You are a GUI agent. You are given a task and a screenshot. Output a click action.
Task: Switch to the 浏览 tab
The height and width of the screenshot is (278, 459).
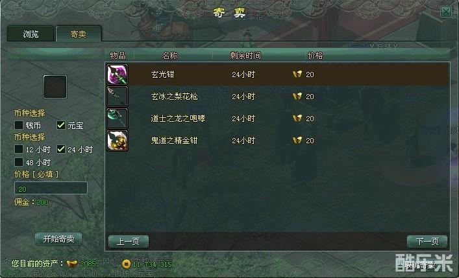(31, 34)
